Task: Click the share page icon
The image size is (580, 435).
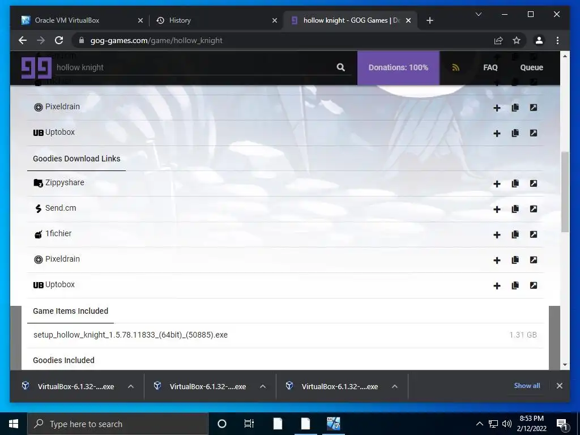Action: (x=498, y=40)
